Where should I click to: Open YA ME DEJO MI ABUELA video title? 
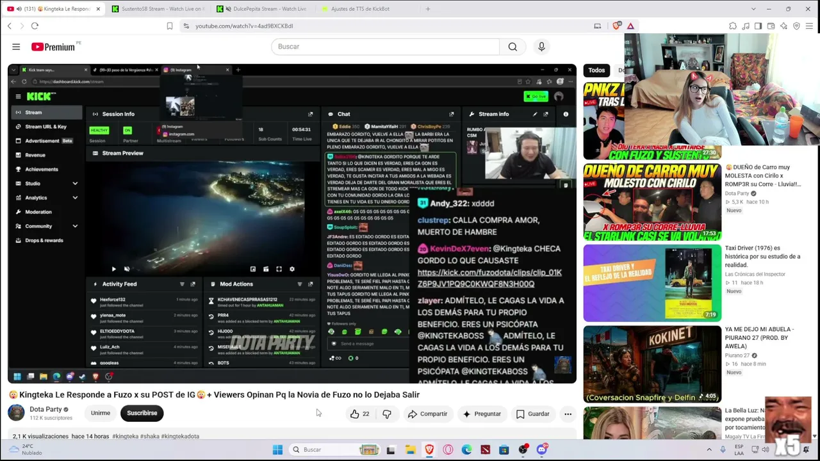point(760,337)
